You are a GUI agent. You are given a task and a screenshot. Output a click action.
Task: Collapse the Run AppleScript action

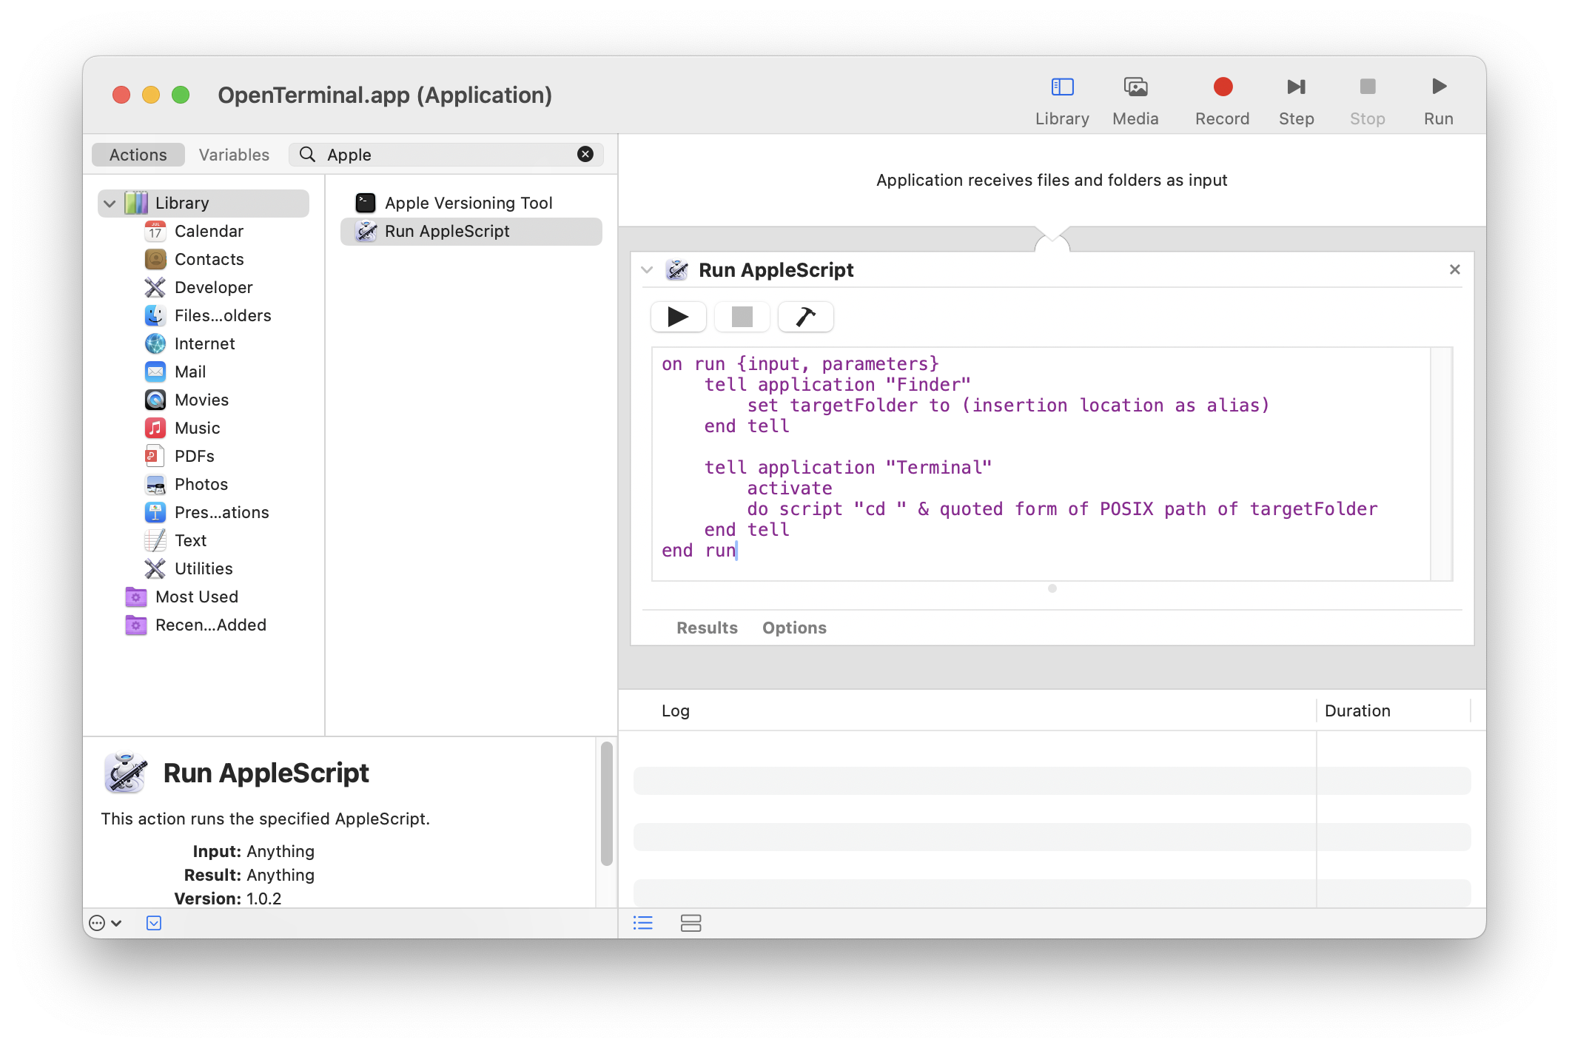[x=647, y=270]
